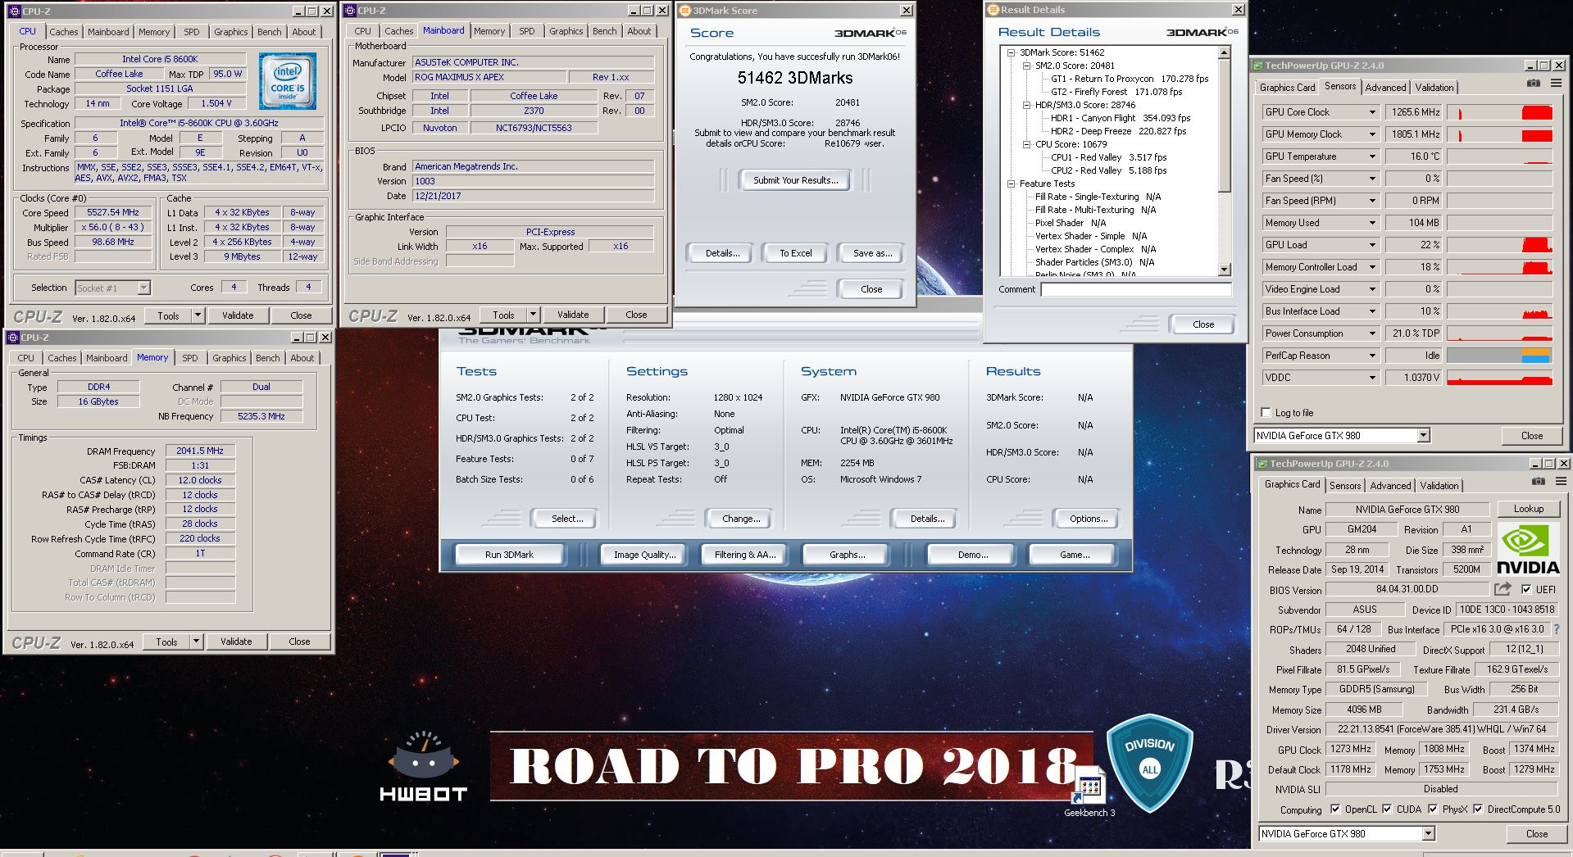Switch to Sensors tab in lower GPU-Z window
Viewport: 1573px width, 857px height.
[1344, 486]
